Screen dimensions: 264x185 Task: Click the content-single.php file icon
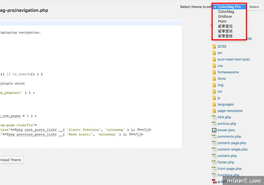214,149
